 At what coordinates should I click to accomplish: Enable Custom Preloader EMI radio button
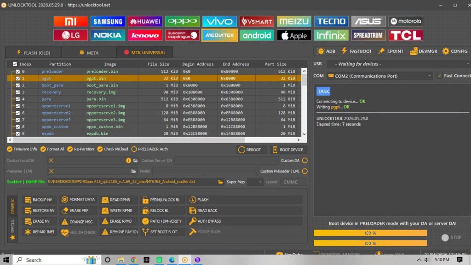304,171
